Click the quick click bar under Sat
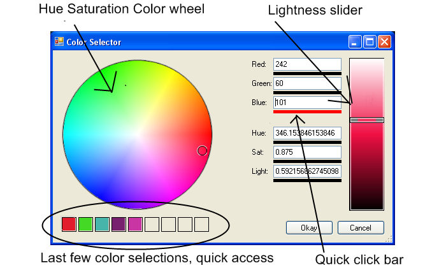Viewport: 446px width, 277px height. pos(307,161)
